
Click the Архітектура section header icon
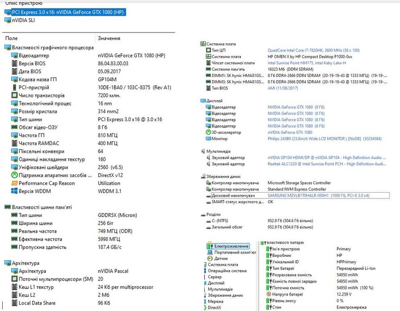(8, 263)
